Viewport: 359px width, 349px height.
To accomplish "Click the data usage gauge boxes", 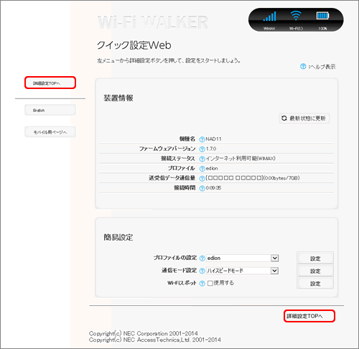I will [x=234, y=178].
